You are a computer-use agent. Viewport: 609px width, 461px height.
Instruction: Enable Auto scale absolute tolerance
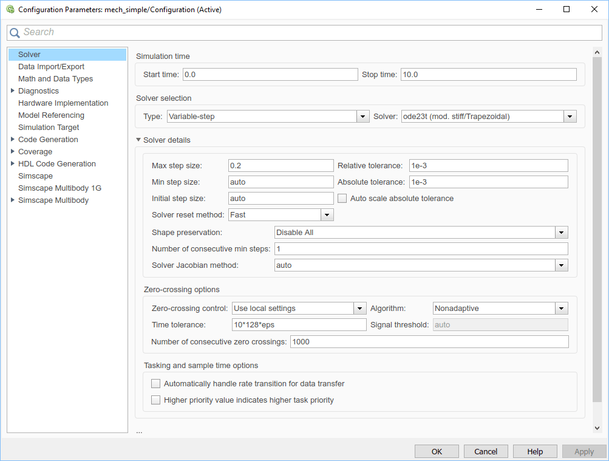click(x=342, y=199)
